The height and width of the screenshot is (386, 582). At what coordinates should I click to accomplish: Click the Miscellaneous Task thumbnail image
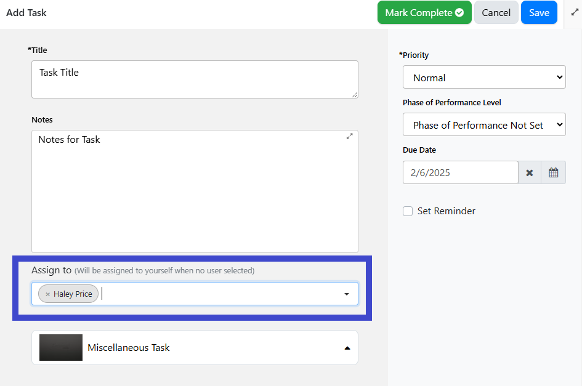coord(61,347)
